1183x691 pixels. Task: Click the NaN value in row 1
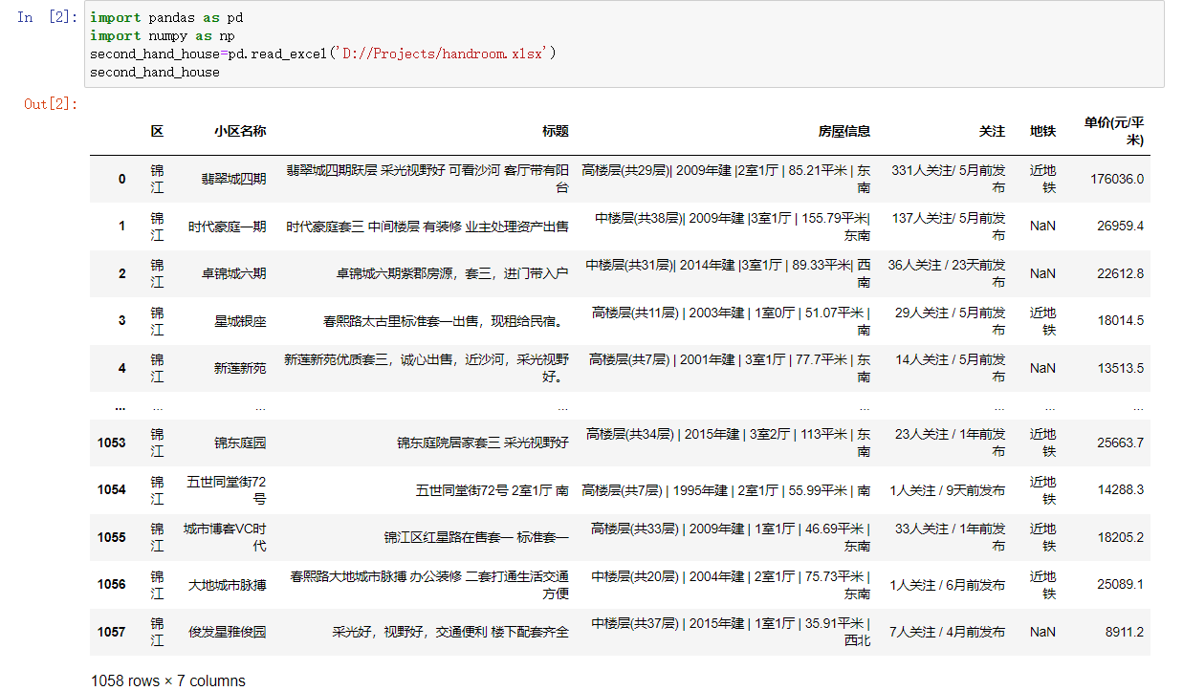(1041, 226)
